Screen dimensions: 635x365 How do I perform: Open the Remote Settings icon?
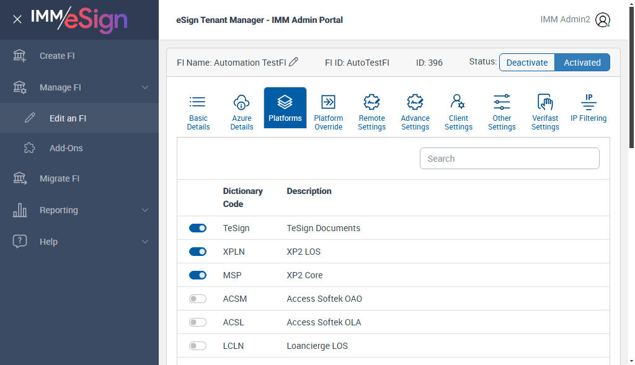point(371,102)
